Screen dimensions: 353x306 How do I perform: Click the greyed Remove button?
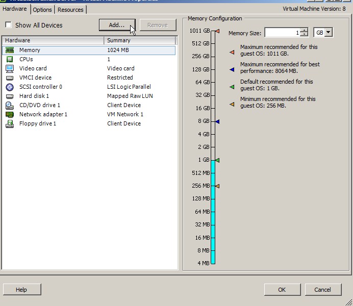(x=158, y=25)
